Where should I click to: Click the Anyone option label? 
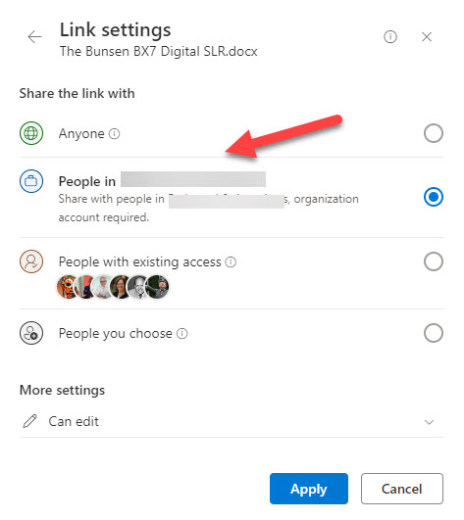tap(81, 133)
